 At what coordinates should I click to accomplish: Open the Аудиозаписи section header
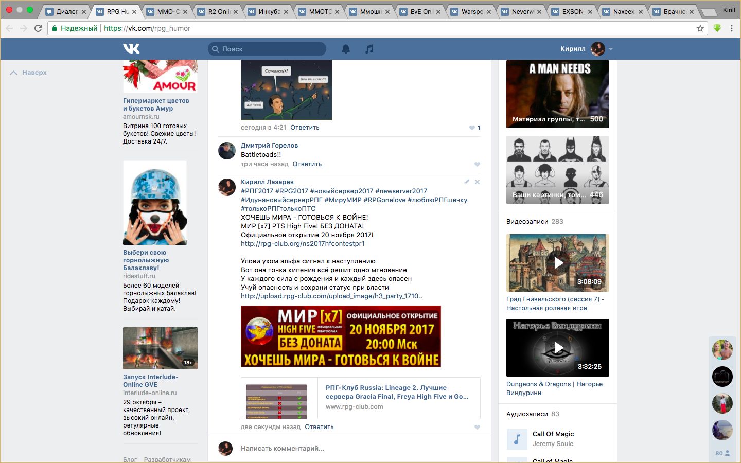coord(533,414)
